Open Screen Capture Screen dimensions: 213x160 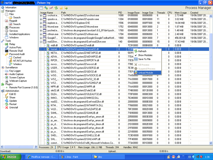click(x=17, y=78)
